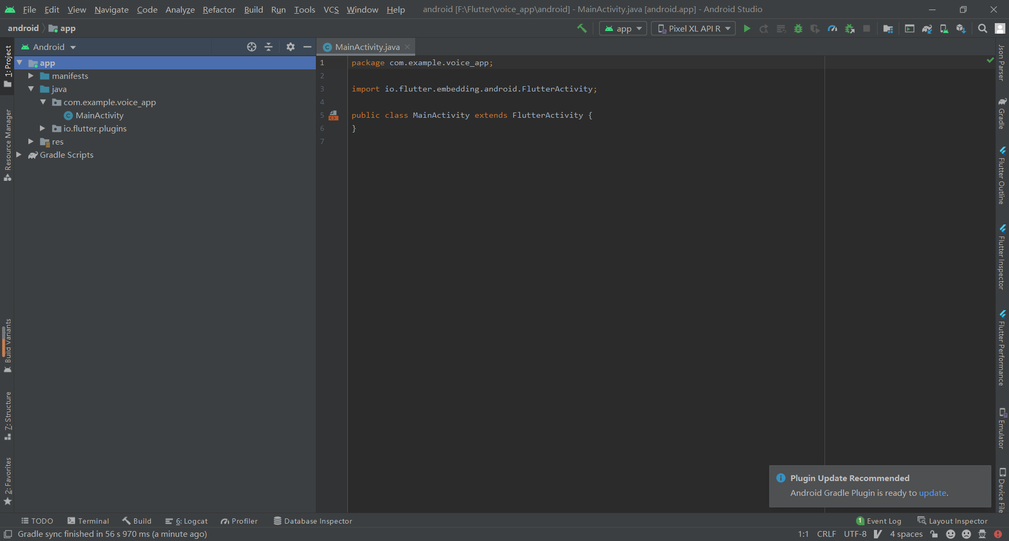Open the Layout Inspector
The width and height of the screenshot is (1009, 541).
(953, 521)
